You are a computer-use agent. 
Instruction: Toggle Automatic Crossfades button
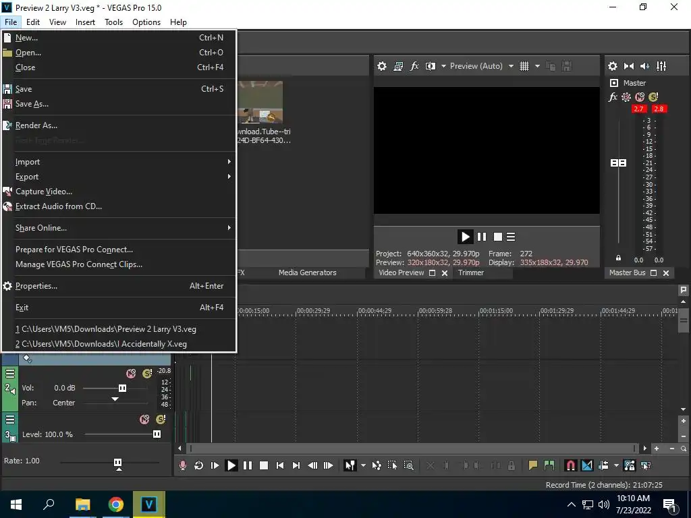tap(587, 465)
